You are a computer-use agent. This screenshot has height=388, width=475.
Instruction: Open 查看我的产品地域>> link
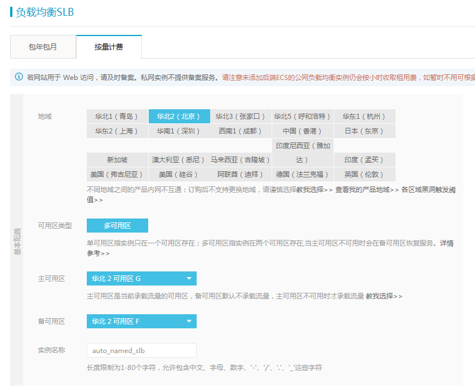click(x=367, y=190)
